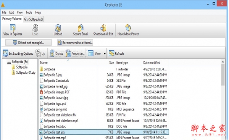Select Softpedia-01.zip in the tree
This screenshot has height=140, width=229.
[x=26, y=73]
